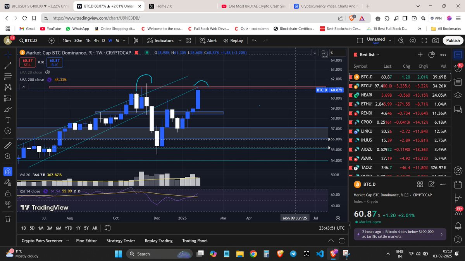Open the alerts clock icon in right sidebar
This screenshot has height=261, width=465.
point(458,69)
